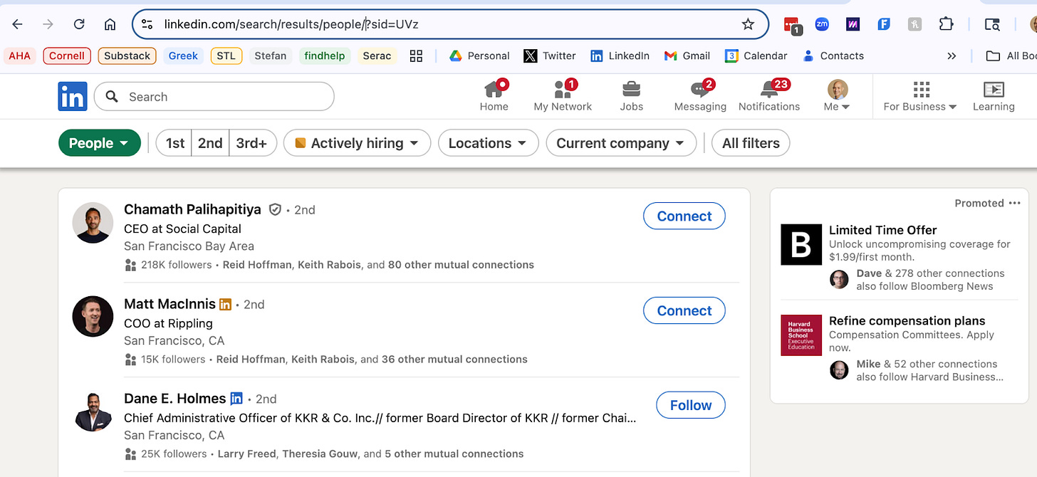Open Dane E. Holmes's name link

pyautogui.click(x=174, y=399)
